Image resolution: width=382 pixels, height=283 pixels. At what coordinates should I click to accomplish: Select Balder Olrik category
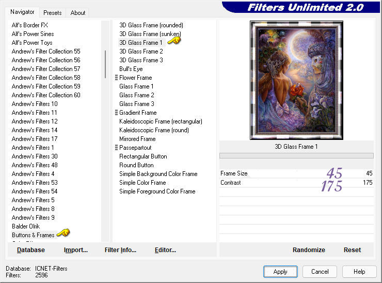(26, 226)
